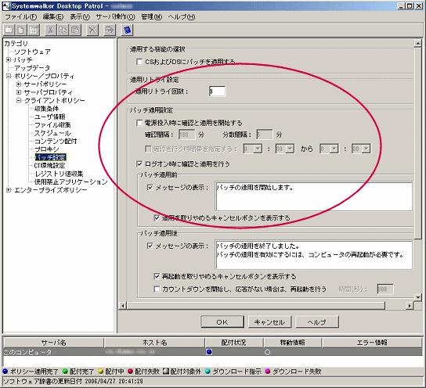Click the Copy toolbar icon
The width and height of the screenshot is (426, 388).
coord(63,30)
